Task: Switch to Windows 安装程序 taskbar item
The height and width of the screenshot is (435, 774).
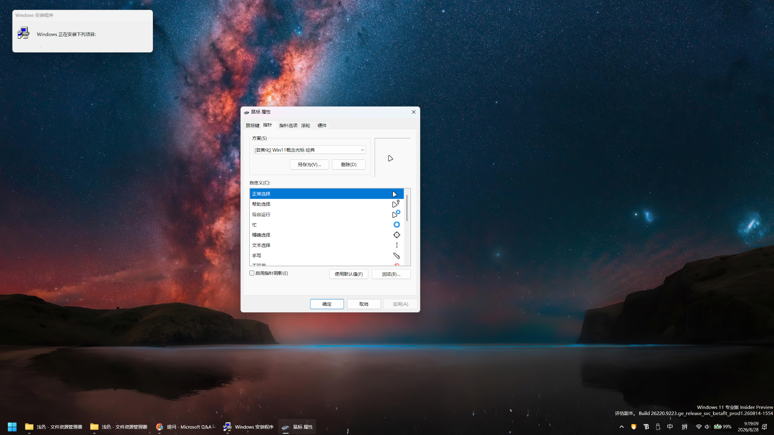Action: (x=248, y=427)
